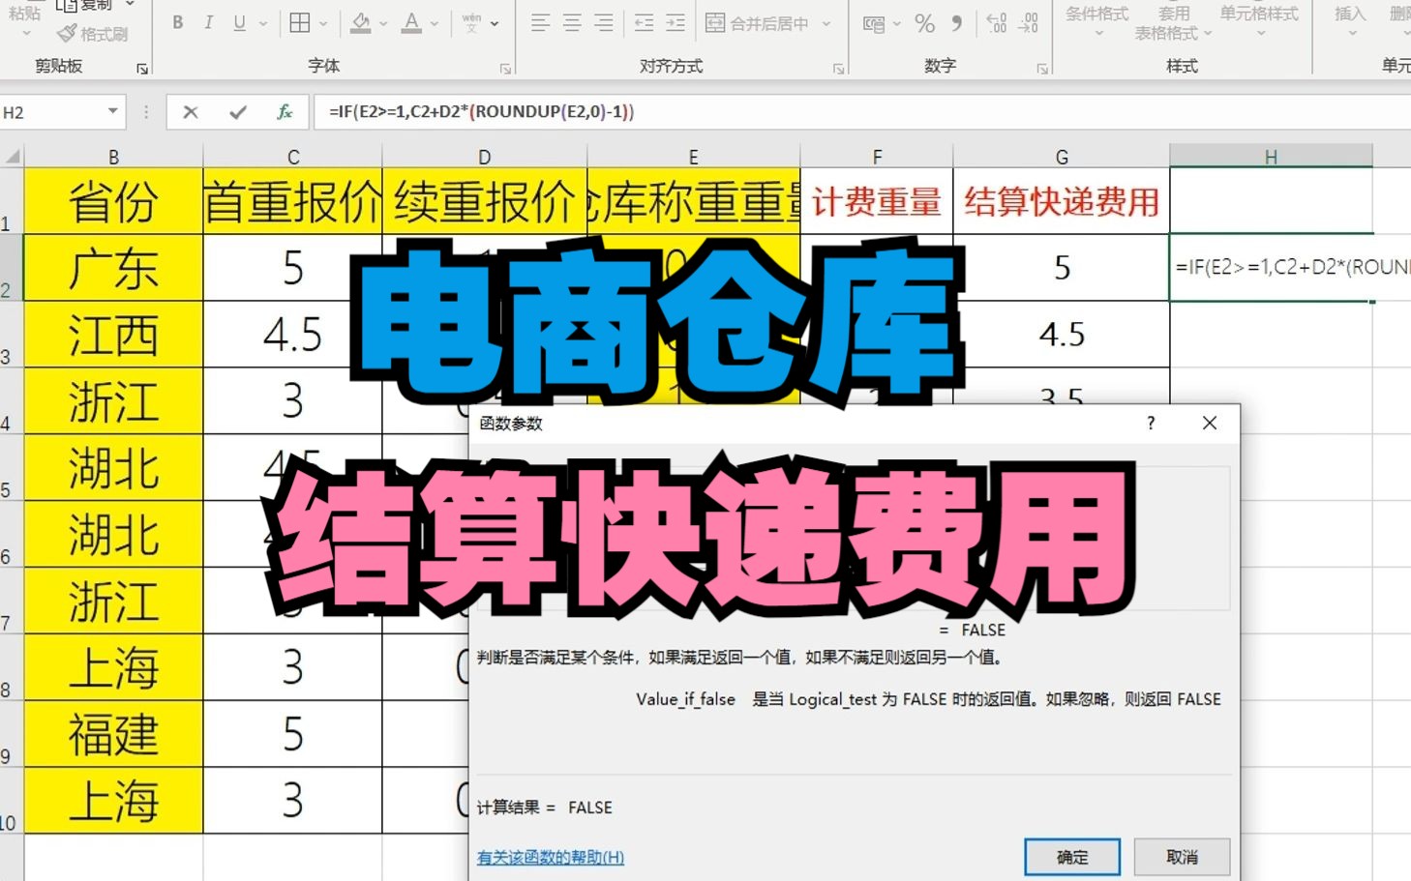Increase indent
This screenshot has width=1411, height=881.
(675, 23)
